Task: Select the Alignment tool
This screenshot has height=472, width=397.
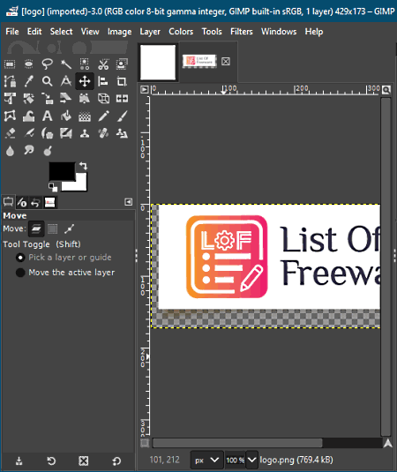Action: pos(103,81)
